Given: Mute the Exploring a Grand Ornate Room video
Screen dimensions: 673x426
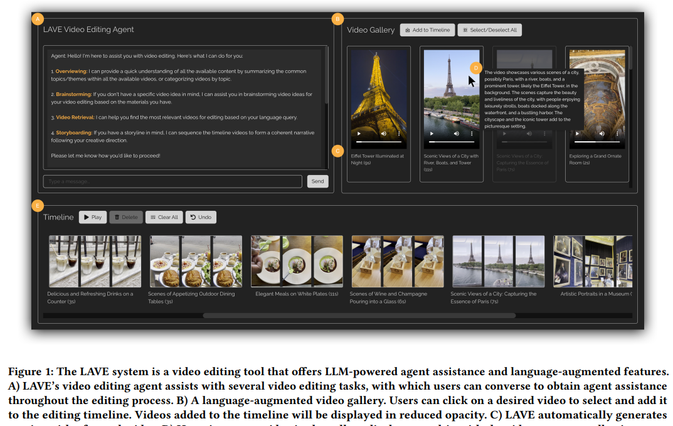Looking at the screenshot, I should 601,134.
